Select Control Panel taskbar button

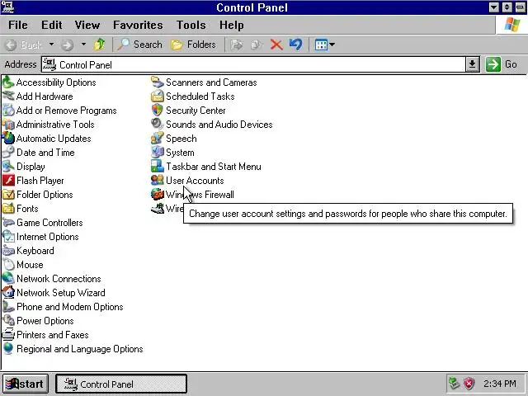pos(121,384)
